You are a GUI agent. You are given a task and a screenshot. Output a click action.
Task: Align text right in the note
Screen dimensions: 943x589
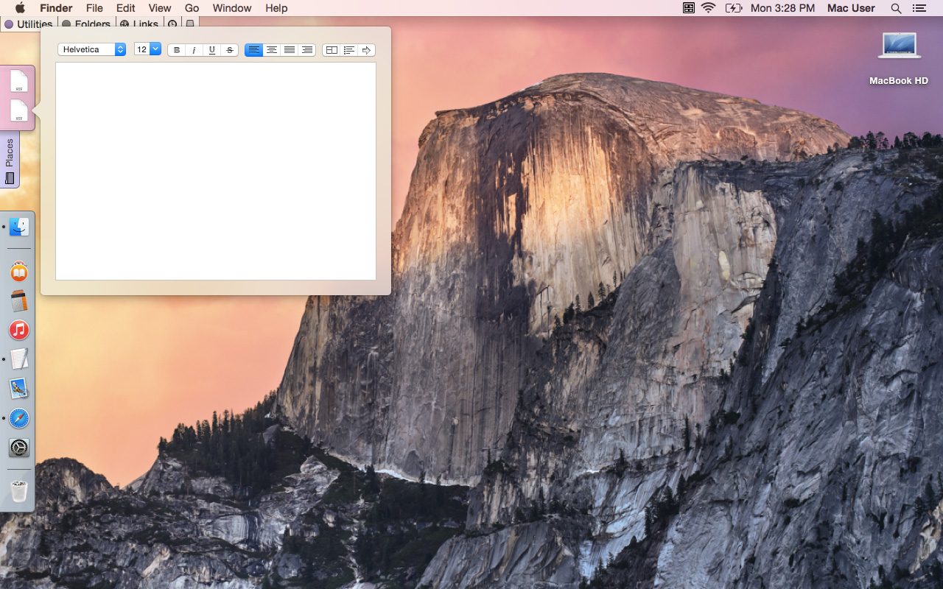point(307,50)
